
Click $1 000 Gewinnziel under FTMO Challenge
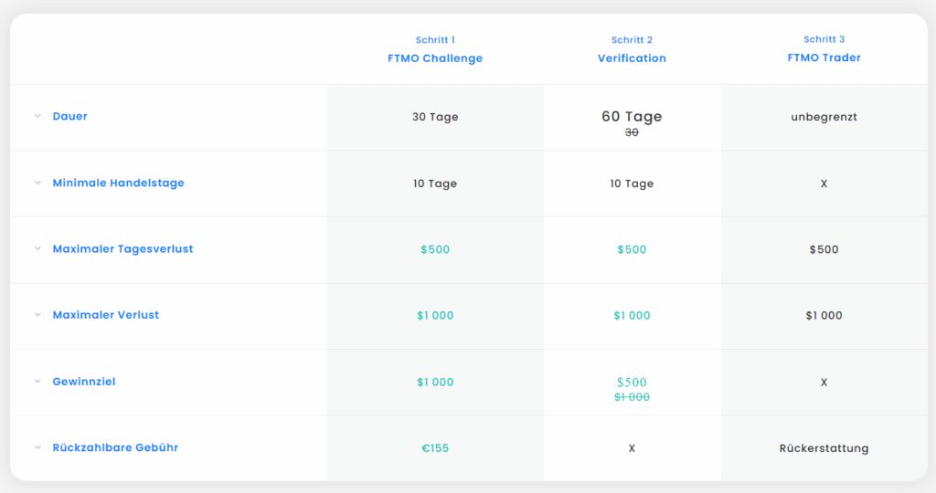click(x=435, y=383)
